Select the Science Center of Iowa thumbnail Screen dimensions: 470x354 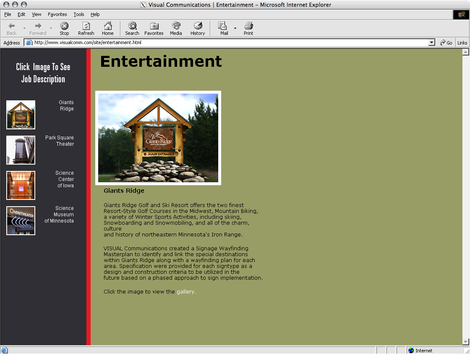21,186
